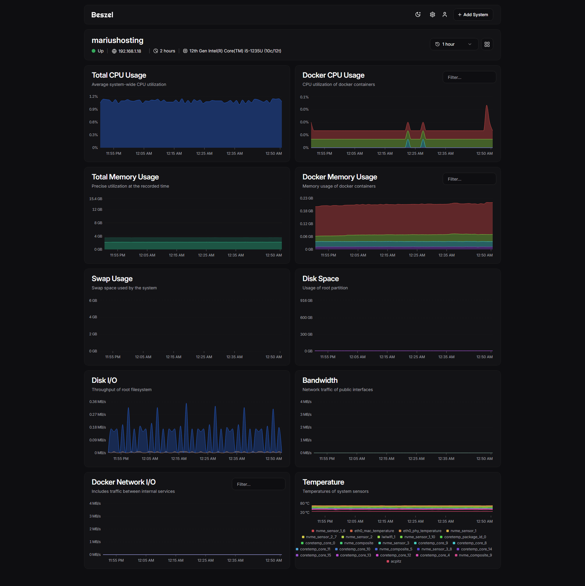Image resolution: width=585 pixels, height=586 pixels.
Task: Click the 1.2% axis label in Total CPU Usage
Action: 94,97
